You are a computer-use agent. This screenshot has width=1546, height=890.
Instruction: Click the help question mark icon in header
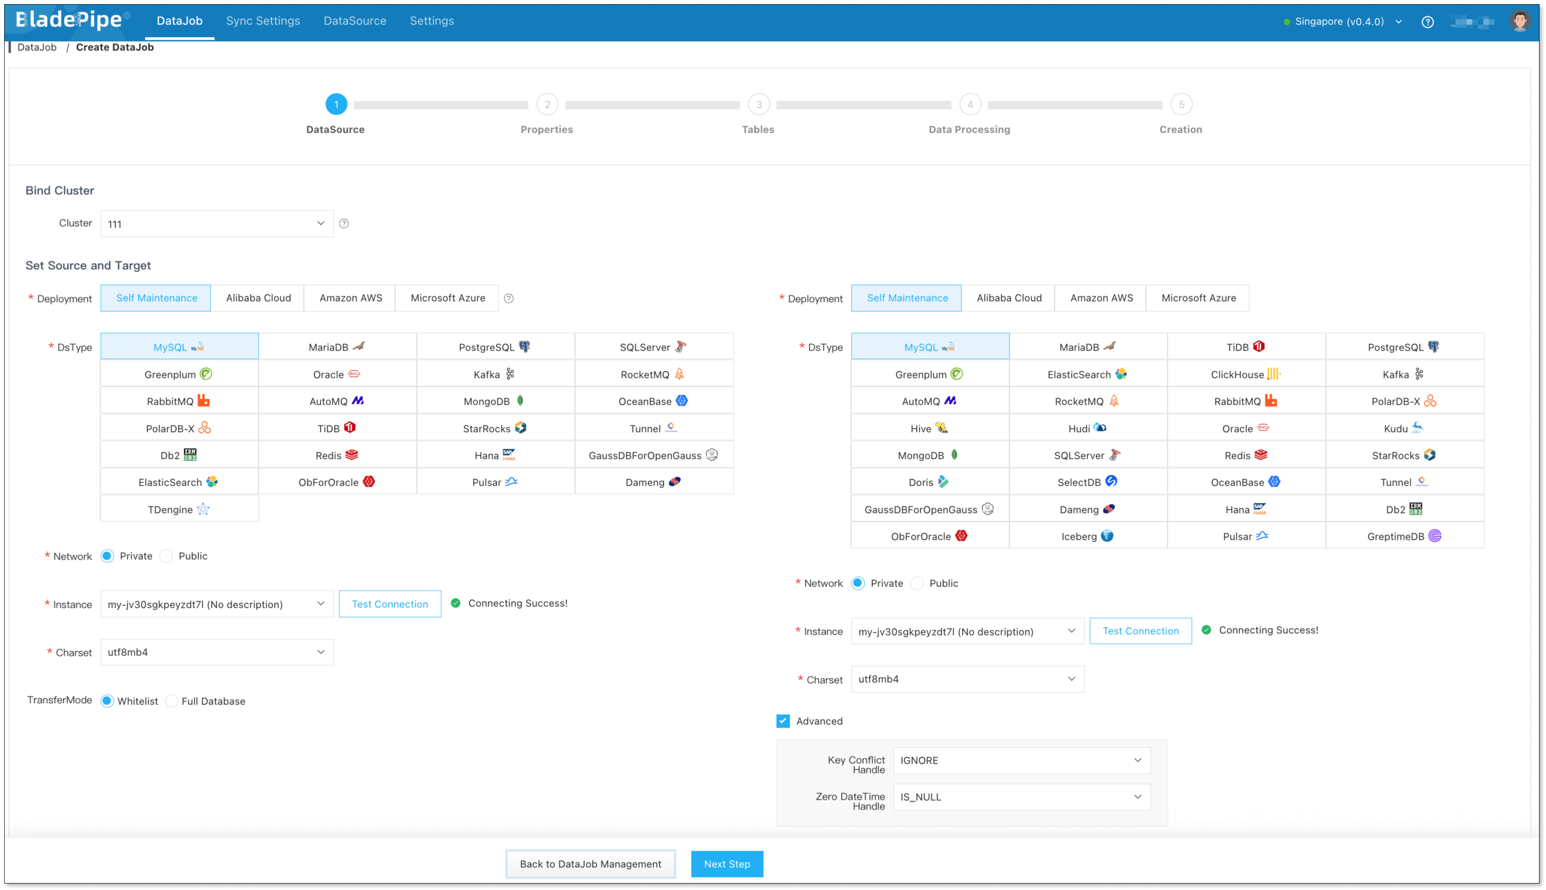[1428, 22]
